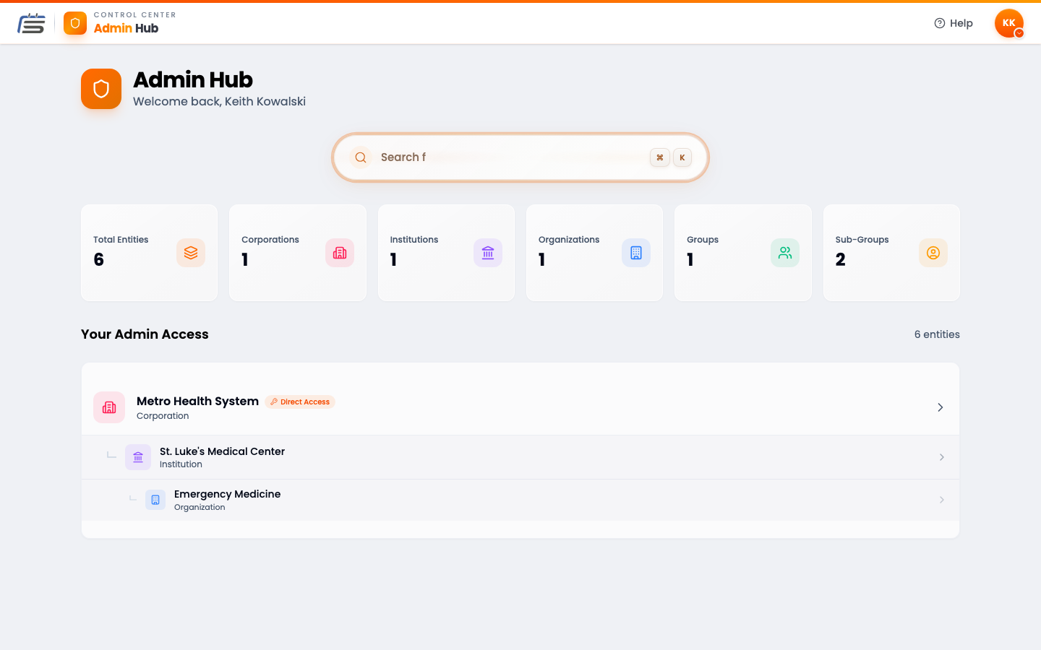Click chevron on Emergency Medicine row
This screenshot has height=650, width=1041.
[x=942, y=500]
